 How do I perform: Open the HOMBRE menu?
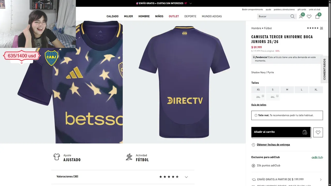pyautogui.click(x=144, y=16)
